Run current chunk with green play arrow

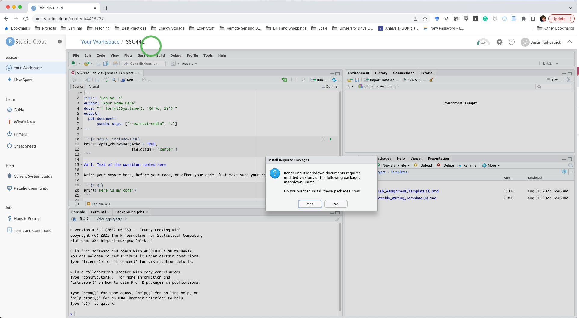coord(331,139)
